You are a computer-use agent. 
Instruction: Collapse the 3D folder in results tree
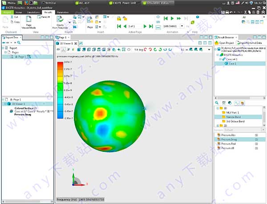click(x=217, y=108)
